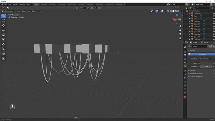Open the Particles properties tab

click(x=185, y=78)
